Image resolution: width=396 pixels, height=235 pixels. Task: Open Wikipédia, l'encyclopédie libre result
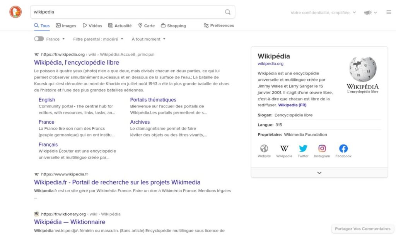pyautogui.click(x=77, y=62)
